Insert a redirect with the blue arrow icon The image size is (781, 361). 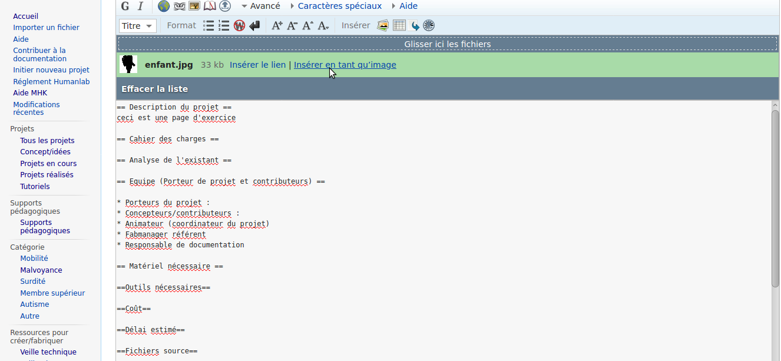[x=415, y=25]
